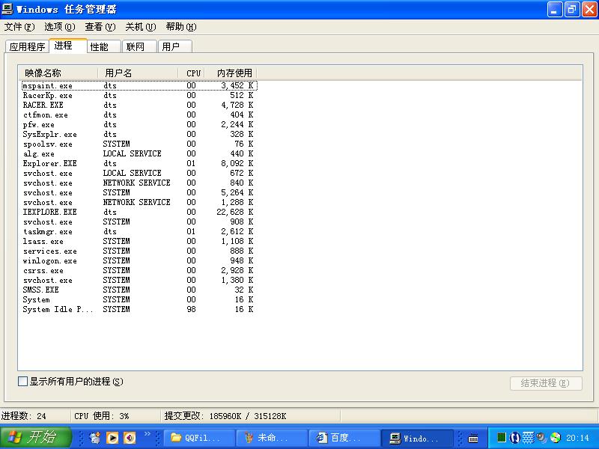Switch to the 未命... Paint taskbar window
The width and height of the screenshot is (599, 449).
[272, 438]
